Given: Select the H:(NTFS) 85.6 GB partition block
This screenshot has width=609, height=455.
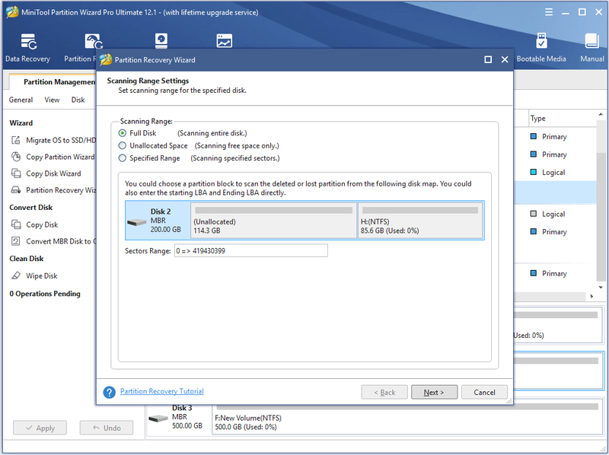Looking at the screenshot, I should [x=420, y=220].
